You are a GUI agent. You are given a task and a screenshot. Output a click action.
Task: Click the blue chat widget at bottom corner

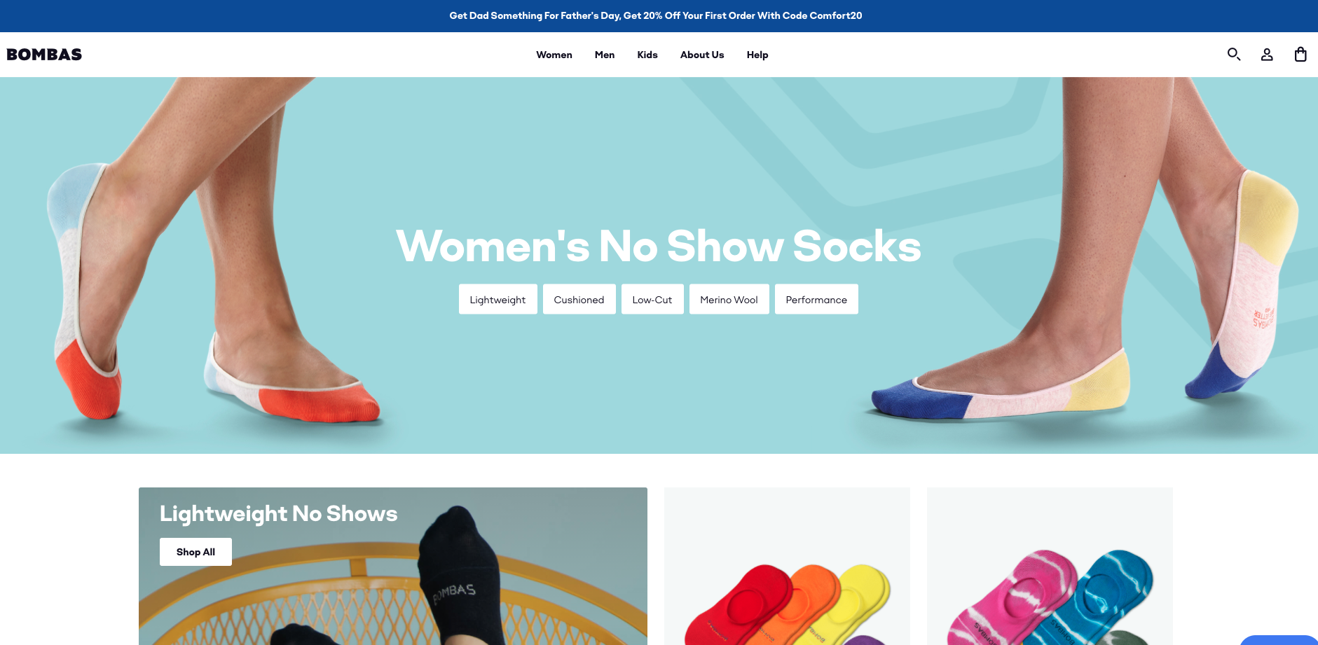click(x=1279, y=640)
